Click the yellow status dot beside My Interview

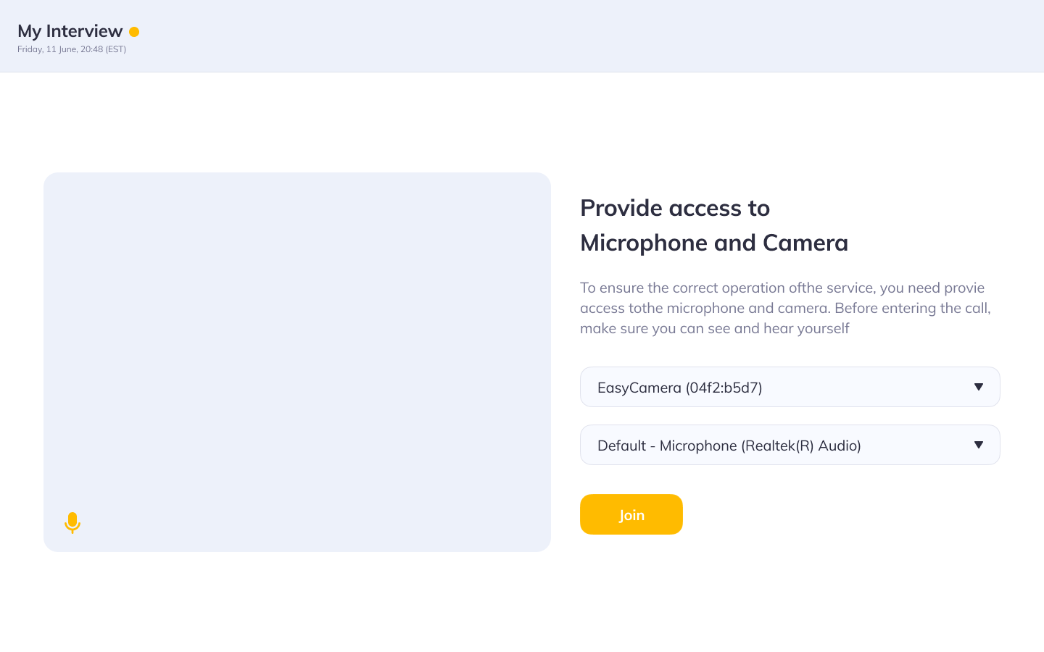[x=134, y=32]
